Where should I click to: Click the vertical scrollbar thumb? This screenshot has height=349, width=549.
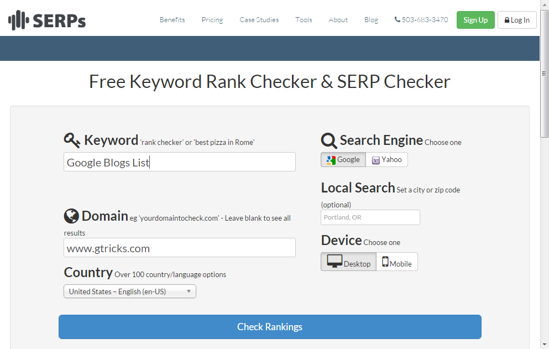point(544,74)
